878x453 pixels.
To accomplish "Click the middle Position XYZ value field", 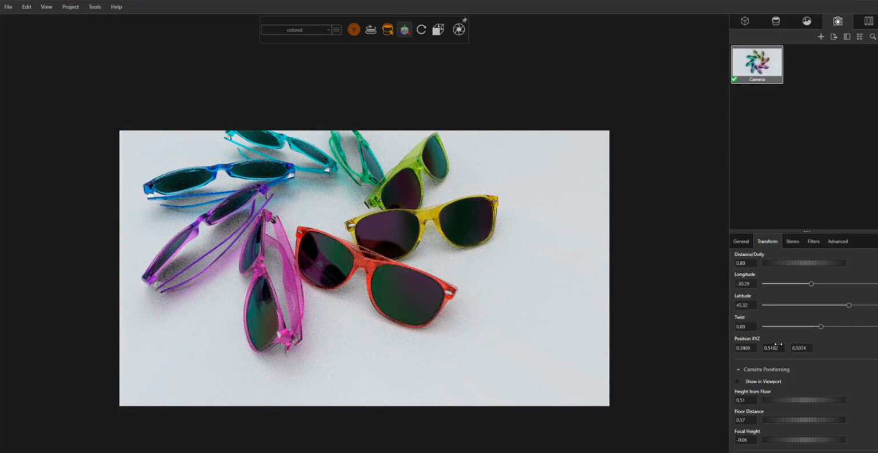I will [773, 348].
